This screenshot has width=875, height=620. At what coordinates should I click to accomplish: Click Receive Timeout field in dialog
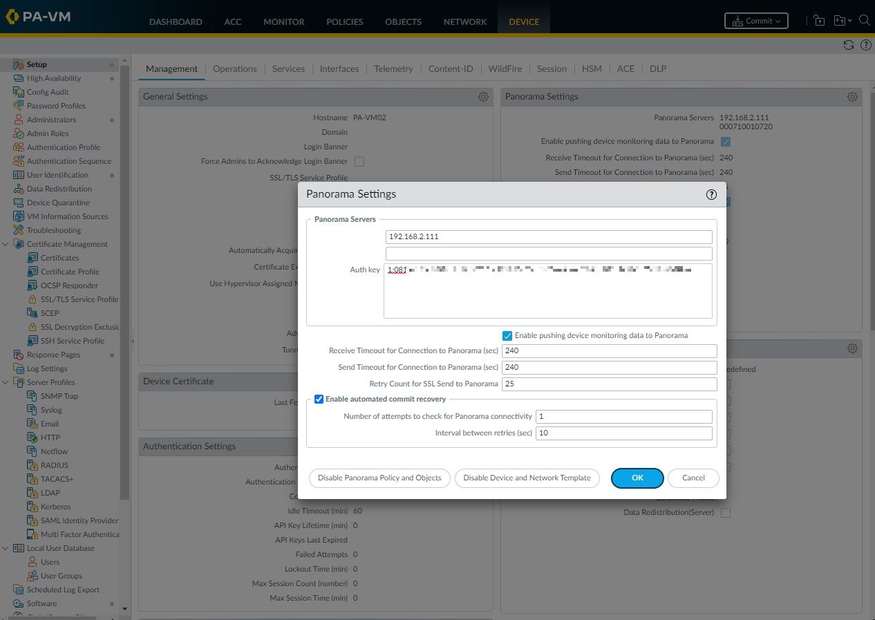point(610,351)
